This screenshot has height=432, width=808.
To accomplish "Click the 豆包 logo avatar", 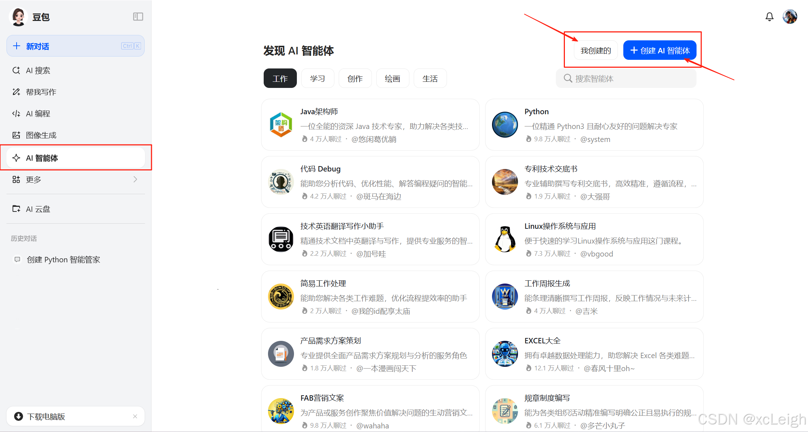I will pos(18,17).
